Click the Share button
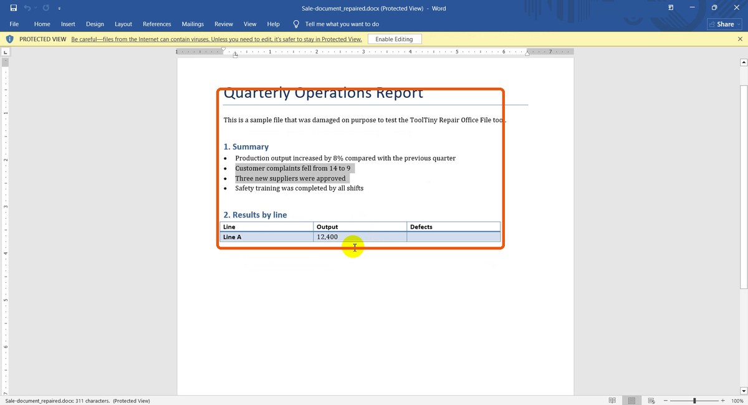The width and height of the screenshot is (748, 405). click(724, 24)
